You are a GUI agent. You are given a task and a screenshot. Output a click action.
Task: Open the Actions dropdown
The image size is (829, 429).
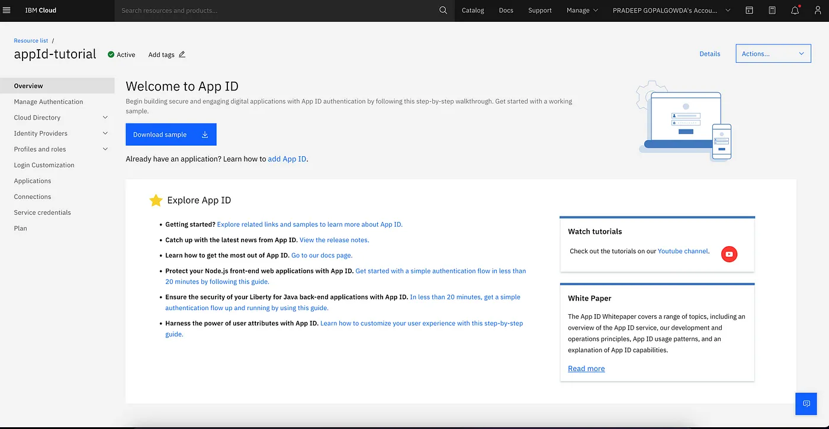773,54
